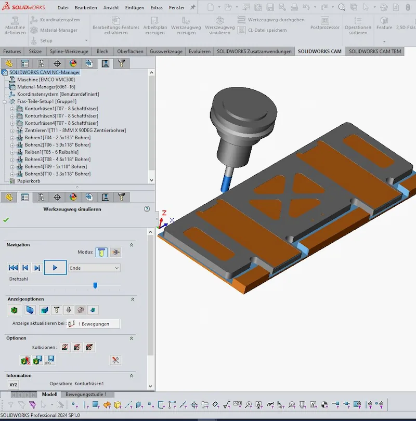
Task: Click the yellow solid body filter icon
Action: click(118, 404)
